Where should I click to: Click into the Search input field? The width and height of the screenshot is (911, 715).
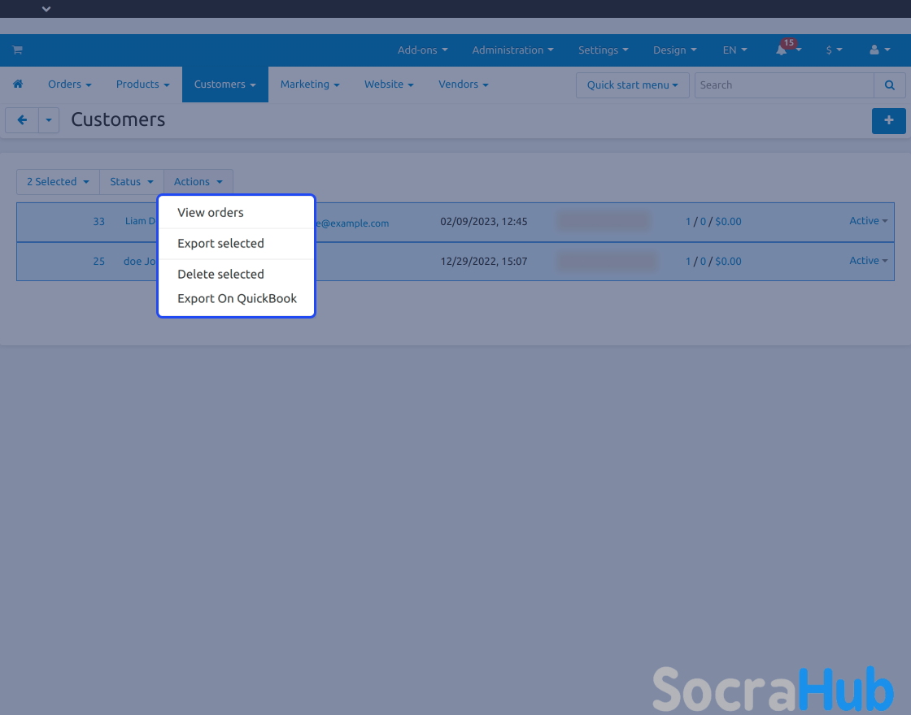point(783,85)
